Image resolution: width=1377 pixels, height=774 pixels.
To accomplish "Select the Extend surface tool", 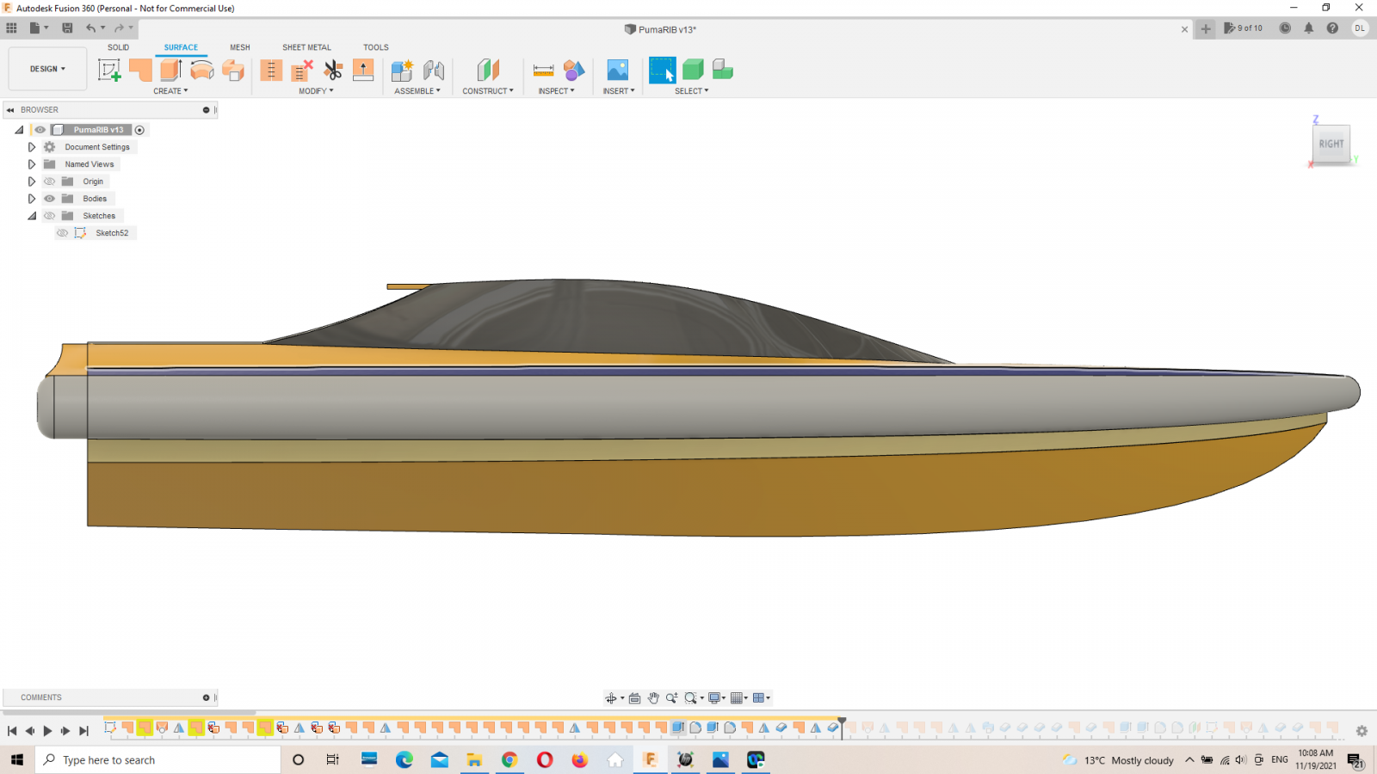I will (x=363, y=70).
